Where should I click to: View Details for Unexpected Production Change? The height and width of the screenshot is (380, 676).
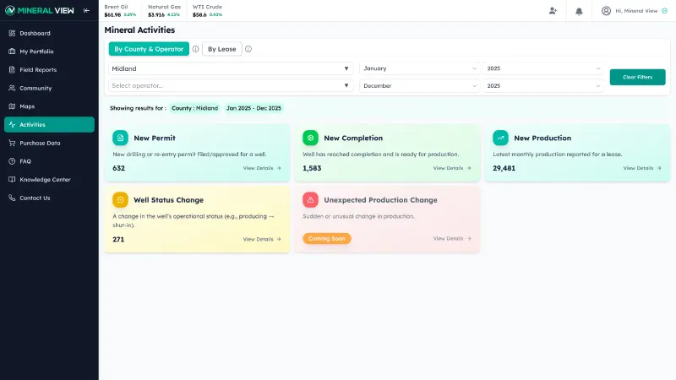click(x=452, y=238)
